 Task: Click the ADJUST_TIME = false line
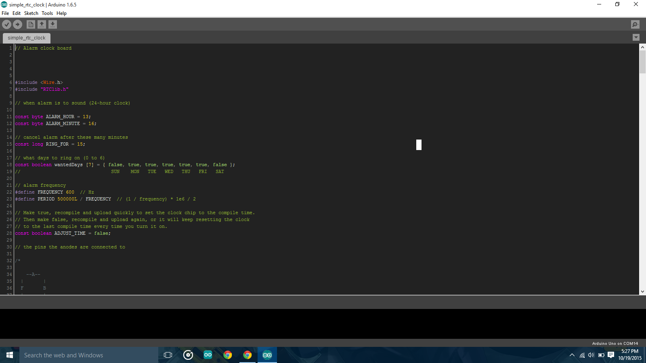pyautogui.click(x=63, y=233)
